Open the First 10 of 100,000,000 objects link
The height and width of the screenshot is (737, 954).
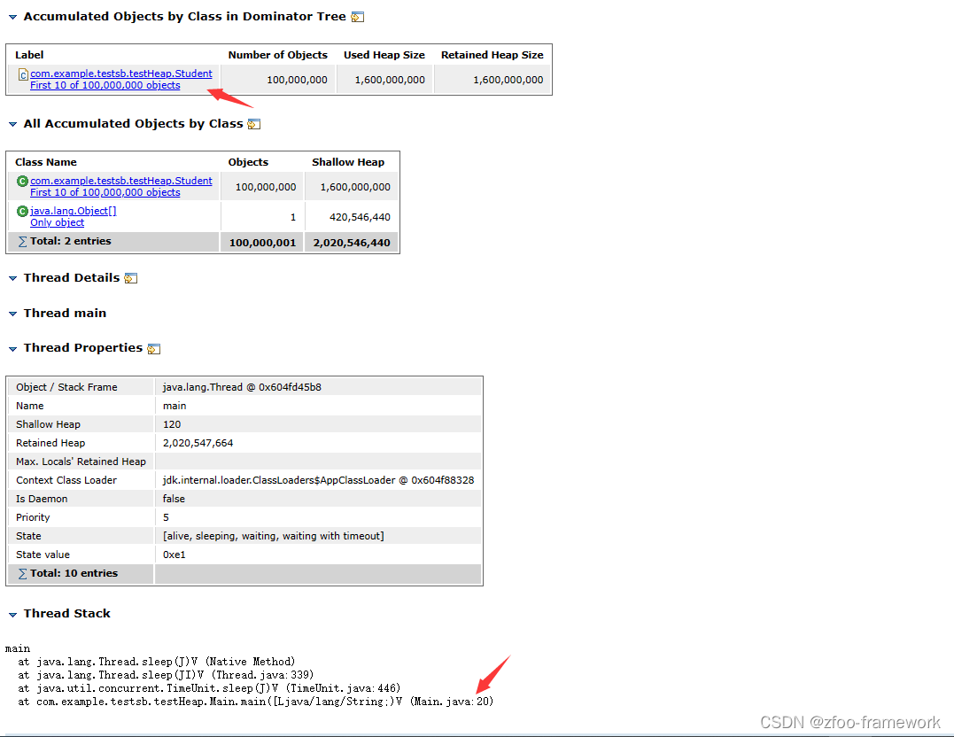(105, 85)
